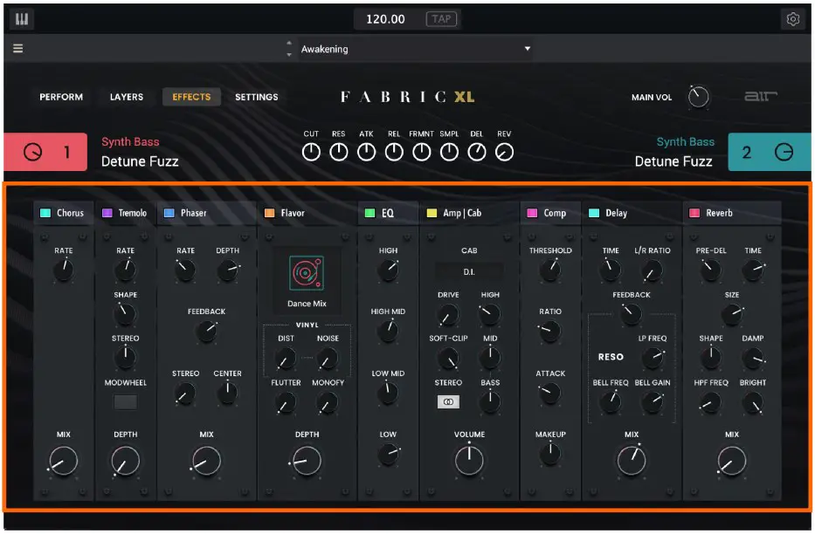Viewport: 815px width, 534px height.
Task: Click the Main Vol knob
Action: click(x=698, y=97)
